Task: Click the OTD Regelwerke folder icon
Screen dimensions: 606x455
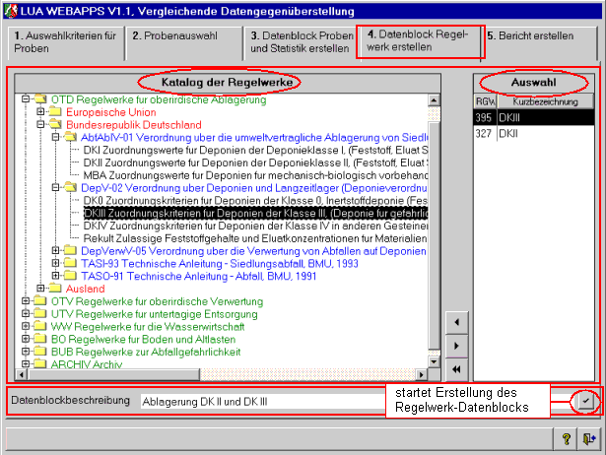Action: tap(40, 99)
